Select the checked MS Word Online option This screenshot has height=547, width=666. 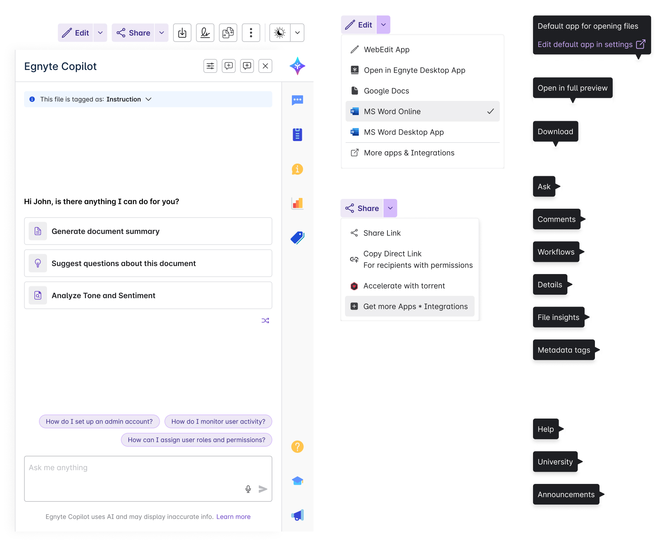tap(423, 112)
